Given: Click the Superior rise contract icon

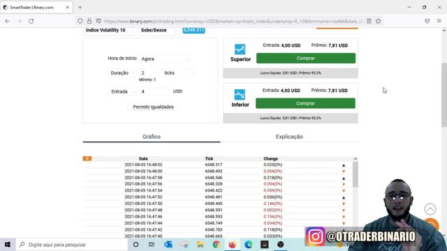Looking at the screenshot, I should point(240,50).
